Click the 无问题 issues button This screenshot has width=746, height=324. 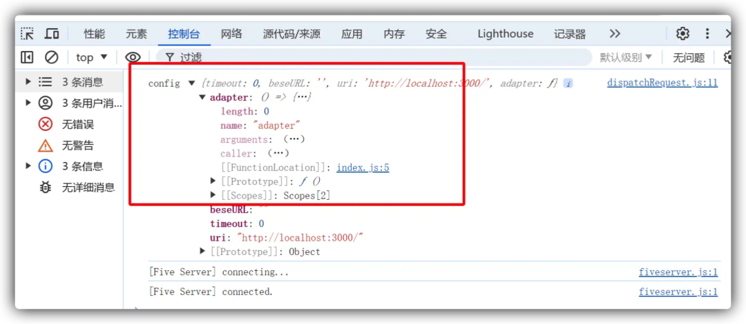pyautogui.click(x=689, y=58)
